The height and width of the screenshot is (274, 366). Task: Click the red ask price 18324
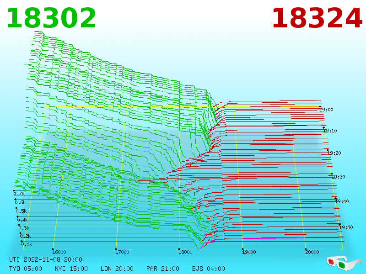pos(317,18)
